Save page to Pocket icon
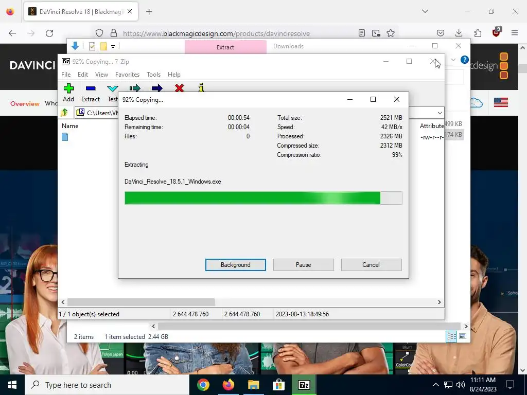The image size is (527, 395). [x=441, y=33]
